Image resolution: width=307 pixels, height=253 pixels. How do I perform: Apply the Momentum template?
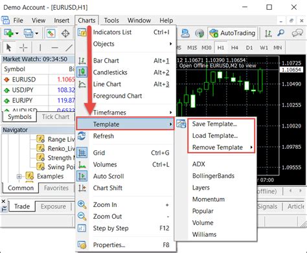tap(209, 199)
